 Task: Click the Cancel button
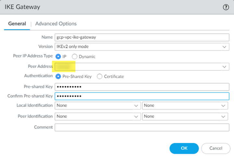point(216,148)
